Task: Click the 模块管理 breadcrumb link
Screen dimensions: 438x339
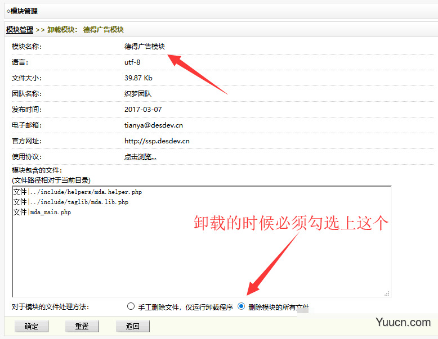Action: tap(20, 30)
